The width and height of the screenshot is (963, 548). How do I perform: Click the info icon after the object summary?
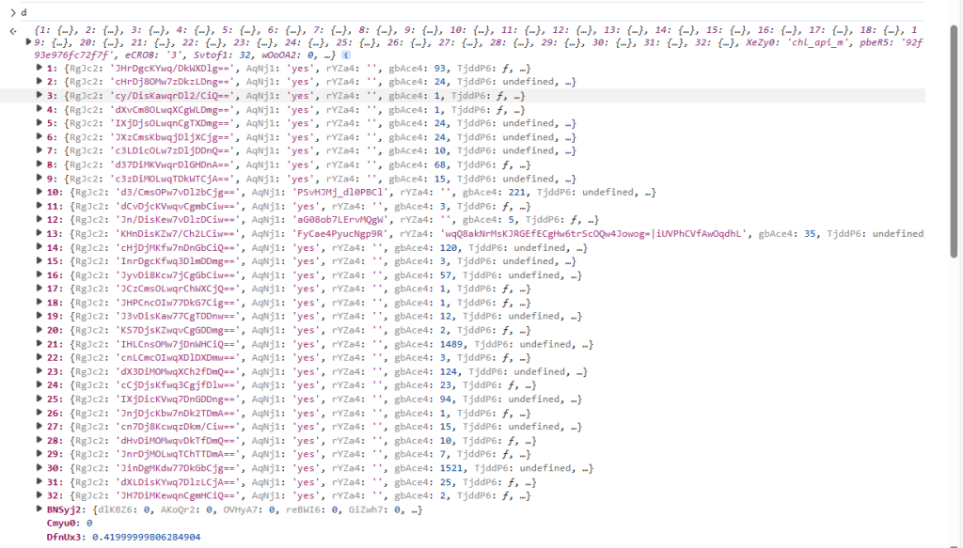347,55
